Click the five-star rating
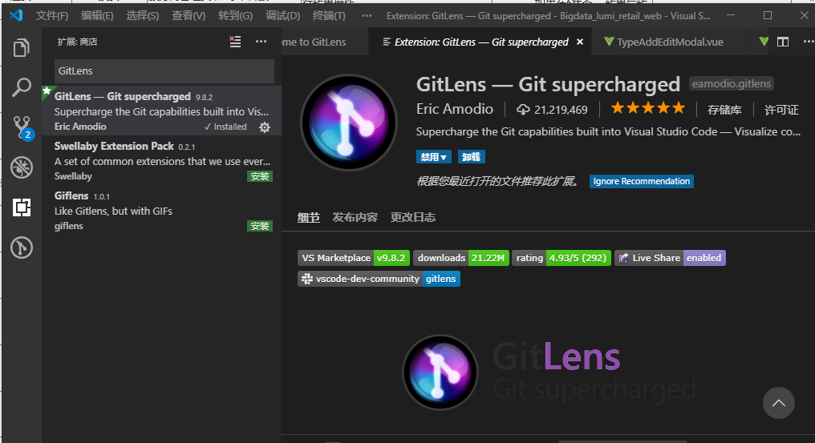 click(x=648, y=108)
